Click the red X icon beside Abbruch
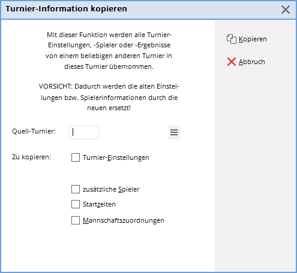297x273 pixels. [x=232, y=62]
